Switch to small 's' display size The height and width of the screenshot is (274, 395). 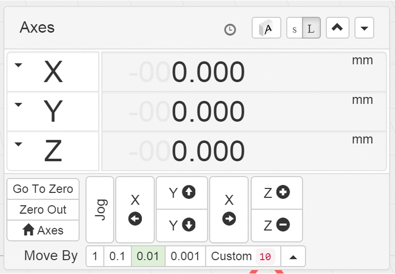tap(295, 28)
